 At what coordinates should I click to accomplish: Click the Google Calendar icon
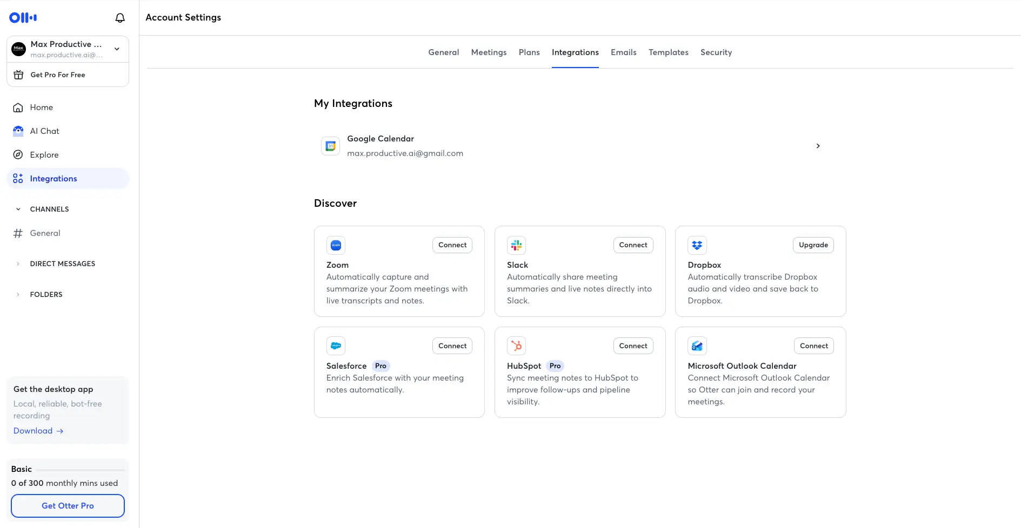(330, 146)
